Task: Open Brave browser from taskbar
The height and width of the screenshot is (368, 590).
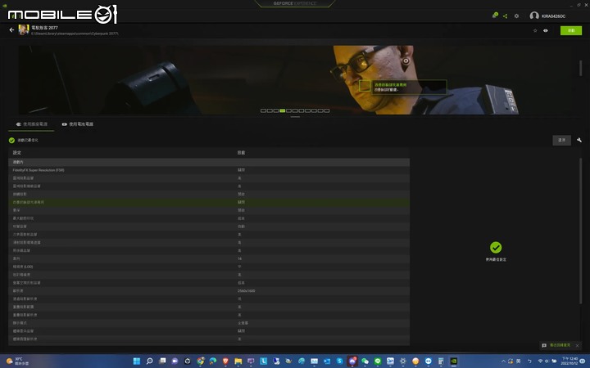Action: click(x=225, y=361)
